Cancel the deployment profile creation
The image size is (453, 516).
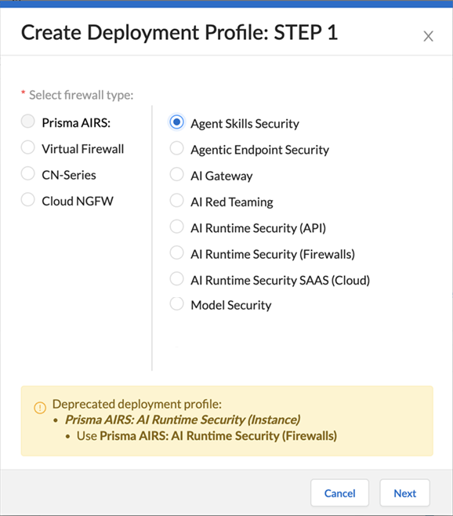tap(340, 492)
